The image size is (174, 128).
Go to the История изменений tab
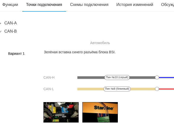[135, 5]
